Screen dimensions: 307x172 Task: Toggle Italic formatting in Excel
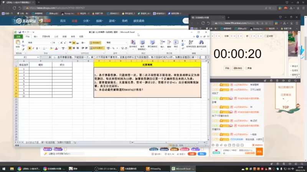click(x=33, y=48)
